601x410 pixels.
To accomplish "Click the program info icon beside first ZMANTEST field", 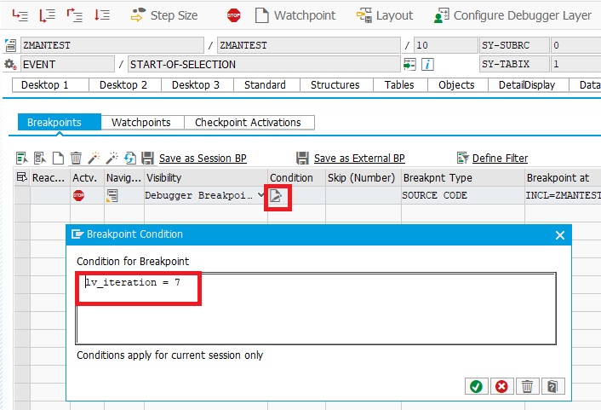I will [x=10, y=45].
